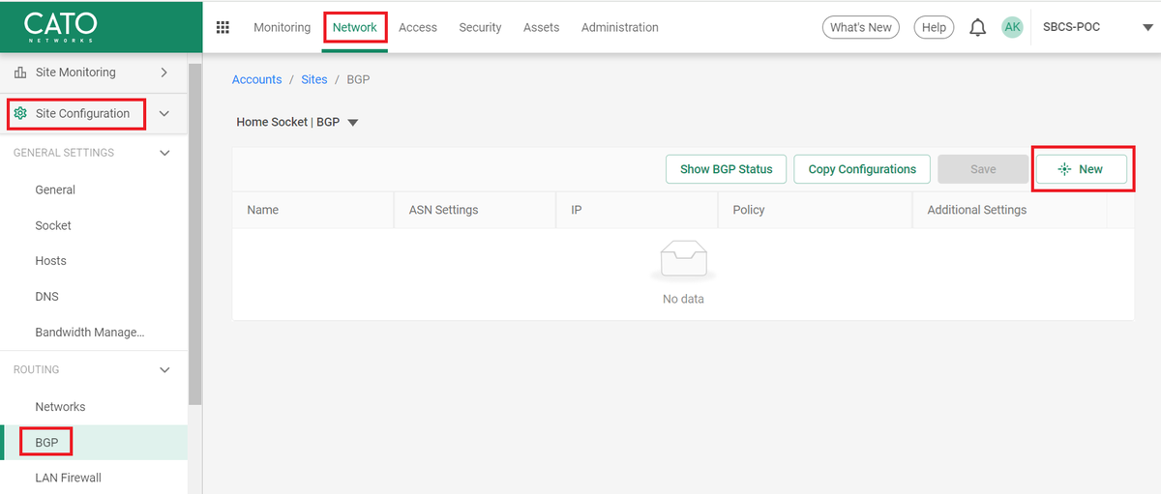Image resolution: width=1161 pixels, height=494 pixels.
Task: Click the disabled Save button
Action: tap(983, 169)
